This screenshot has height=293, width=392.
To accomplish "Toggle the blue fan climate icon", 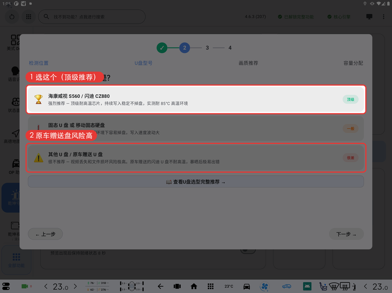I will (x=265, y=286).
